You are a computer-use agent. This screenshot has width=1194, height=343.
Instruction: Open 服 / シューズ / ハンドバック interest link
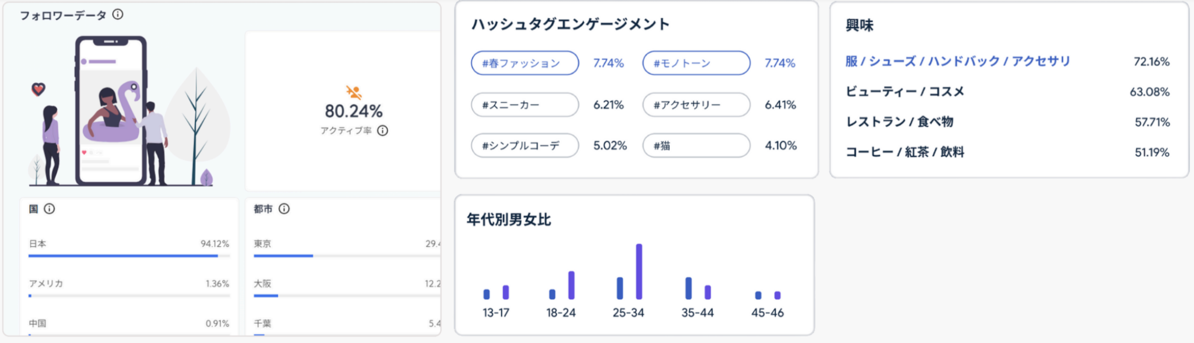[x=958, y=61]
